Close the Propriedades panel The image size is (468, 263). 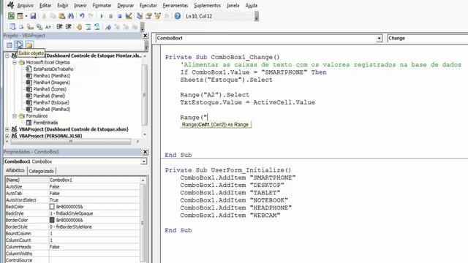pyautogui.click(x=146, y=152)
